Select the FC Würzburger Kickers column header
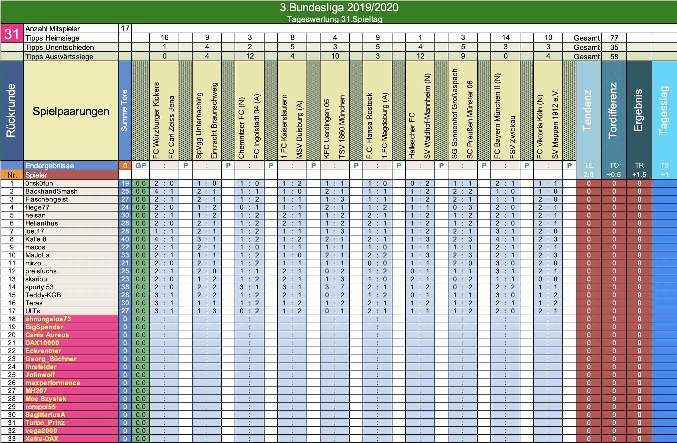The image size is (677, 443). [156, 120]
